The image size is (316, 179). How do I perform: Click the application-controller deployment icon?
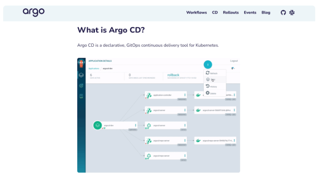(149, 95)
